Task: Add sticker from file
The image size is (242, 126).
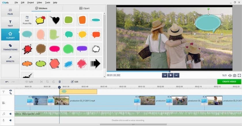Action: pyautogui.click(x=27, y=20)
